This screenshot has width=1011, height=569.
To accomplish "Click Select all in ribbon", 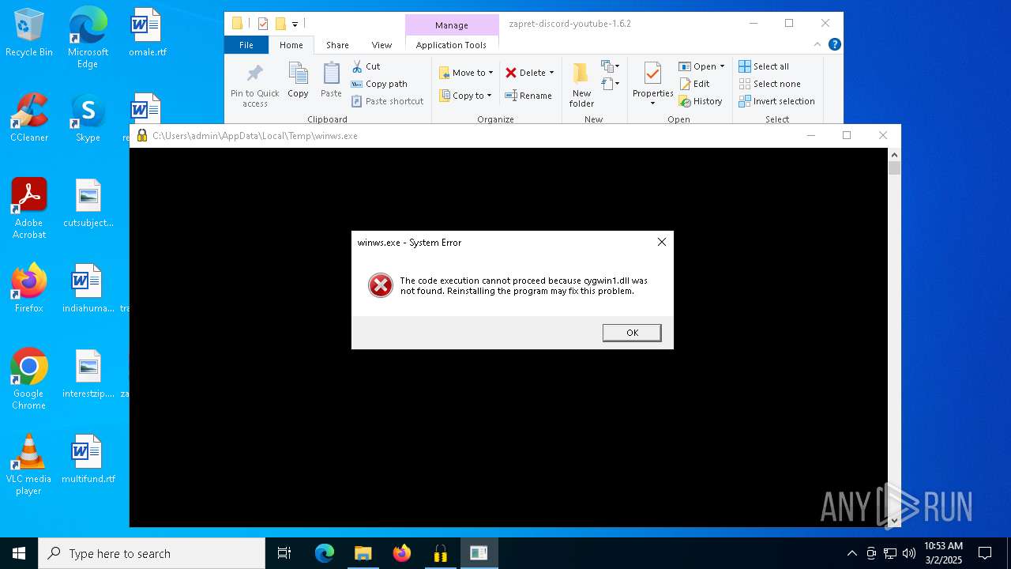I will coord(764,66).
